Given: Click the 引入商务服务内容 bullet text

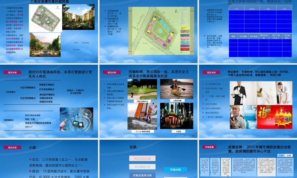Looking at the screenshot, I should [x=213, y=84].
